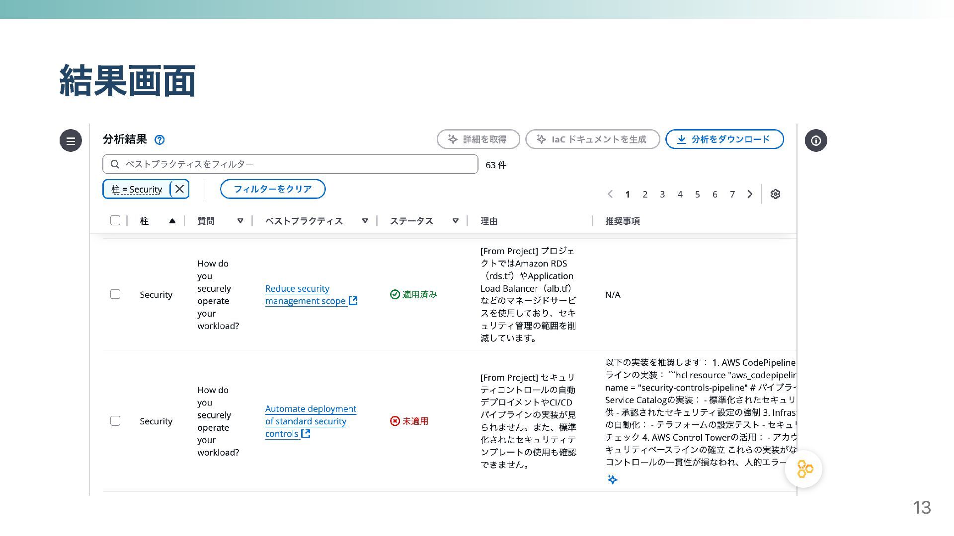Open table preferences gear icon
954x536 pixels.
(x=775, y=194)
